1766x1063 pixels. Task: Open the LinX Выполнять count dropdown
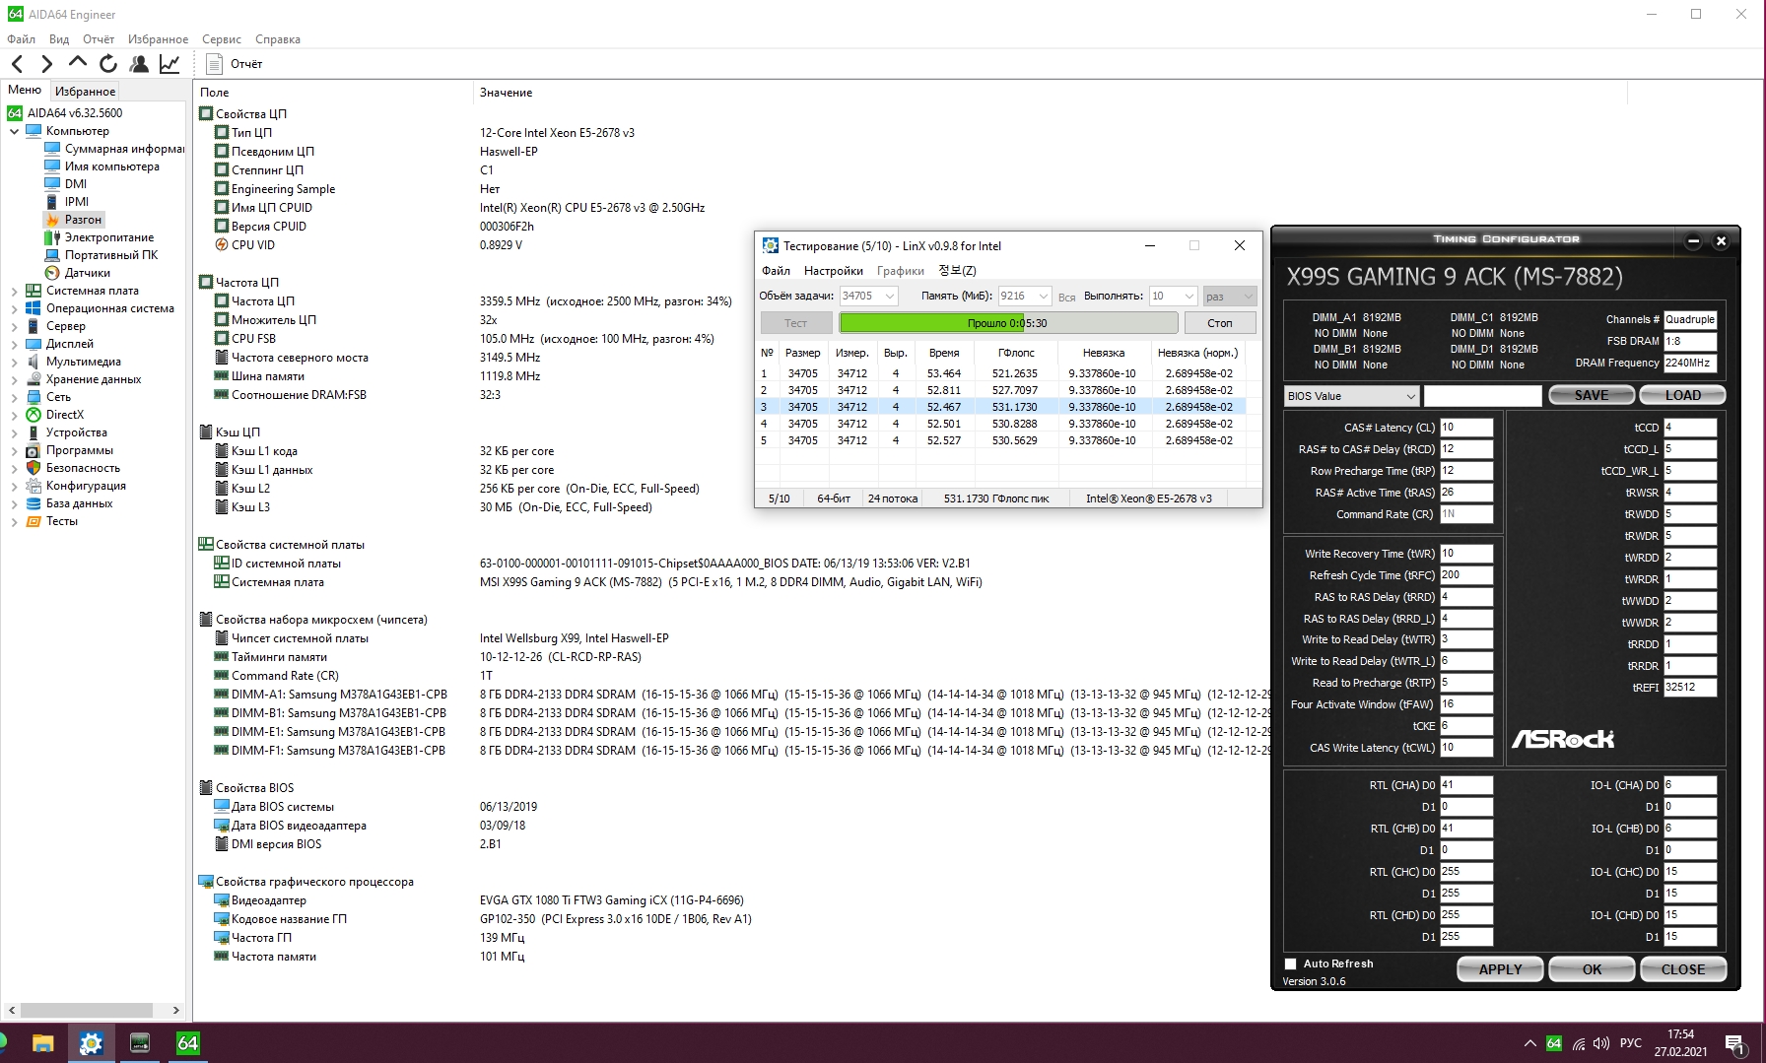point(1173,296)
